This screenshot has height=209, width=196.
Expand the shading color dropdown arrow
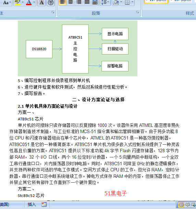[121, 2]
